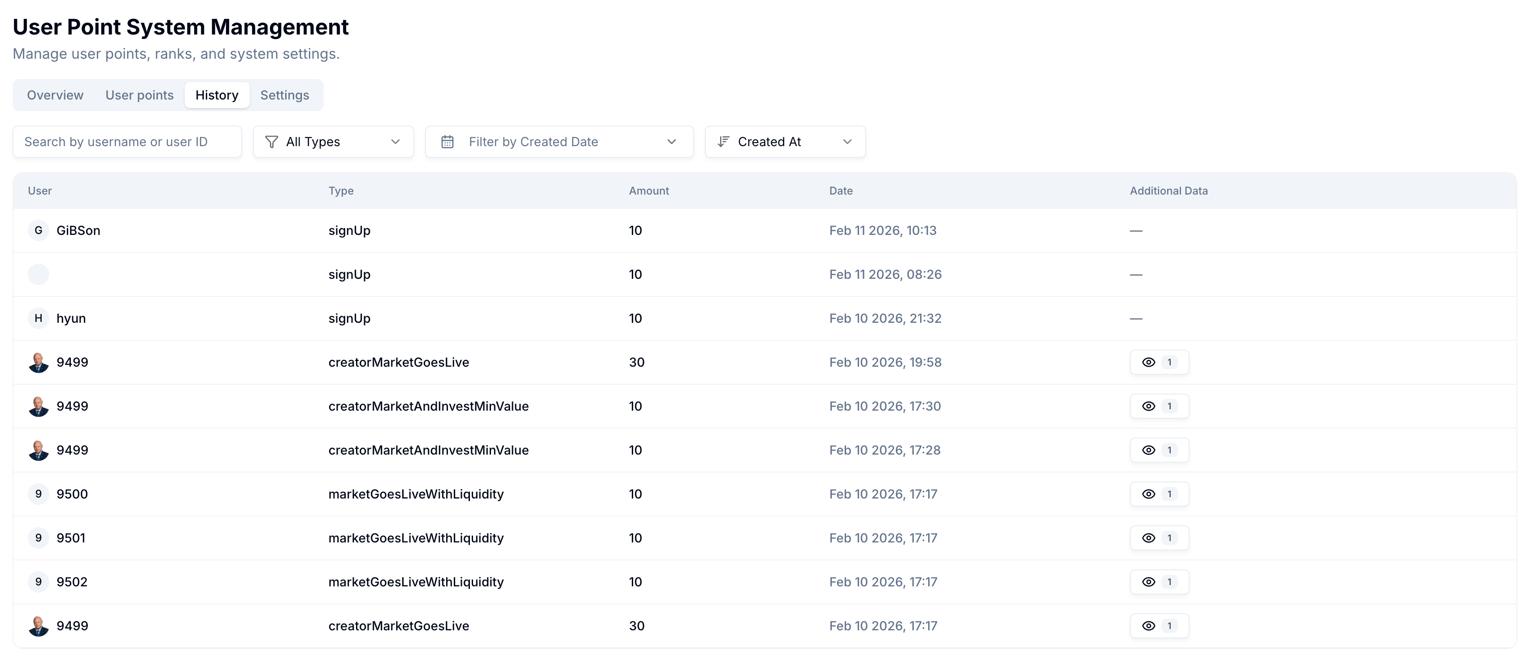Click the calendar icon in date filter

pyautogui.click(x=447, y=142)
